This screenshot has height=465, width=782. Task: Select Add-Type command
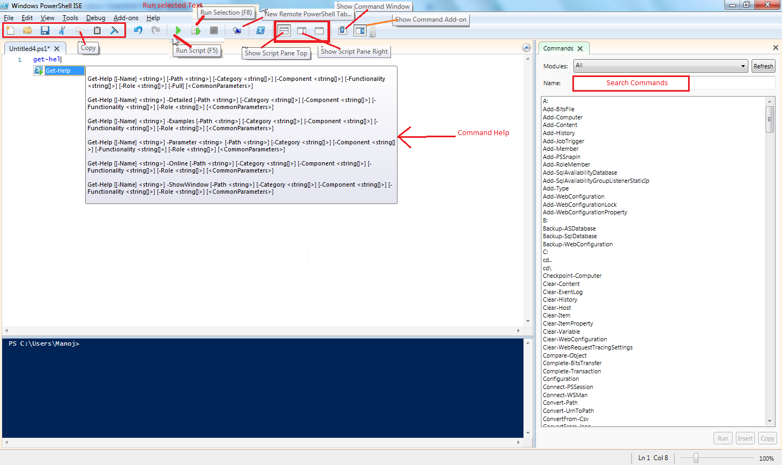pyautogui.click(x=556, y=188)
